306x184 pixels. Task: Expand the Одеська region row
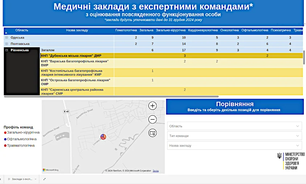point(7,37)
